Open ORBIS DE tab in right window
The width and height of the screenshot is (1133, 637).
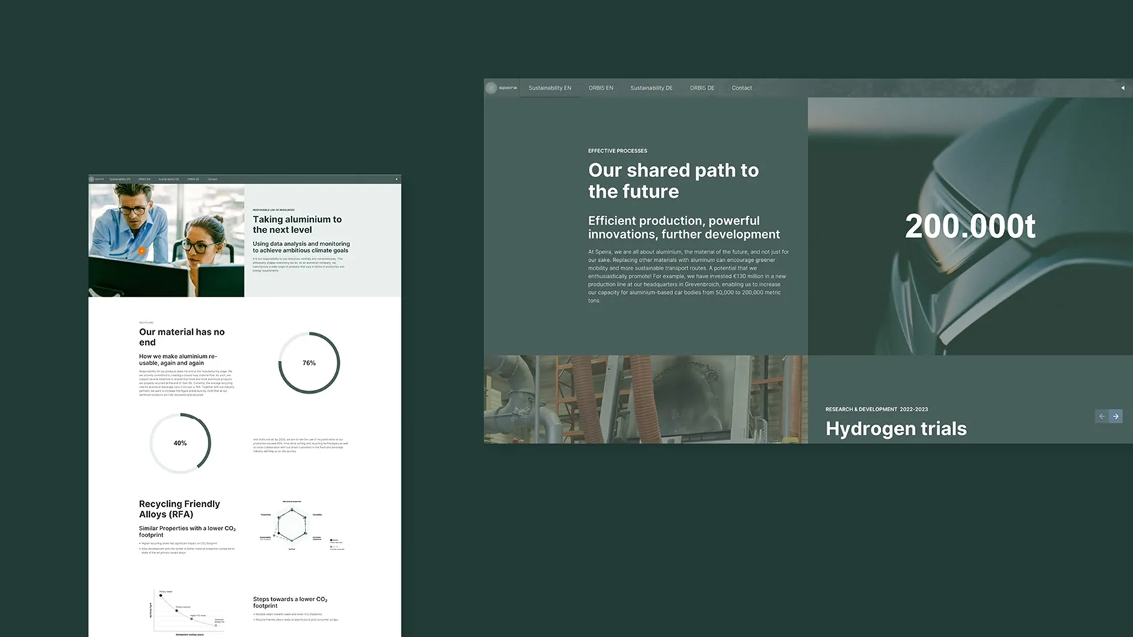pos(702,88)
